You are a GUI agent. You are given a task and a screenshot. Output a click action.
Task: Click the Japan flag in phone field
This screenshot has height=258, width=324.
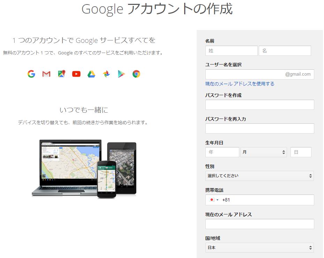(212, 200)
